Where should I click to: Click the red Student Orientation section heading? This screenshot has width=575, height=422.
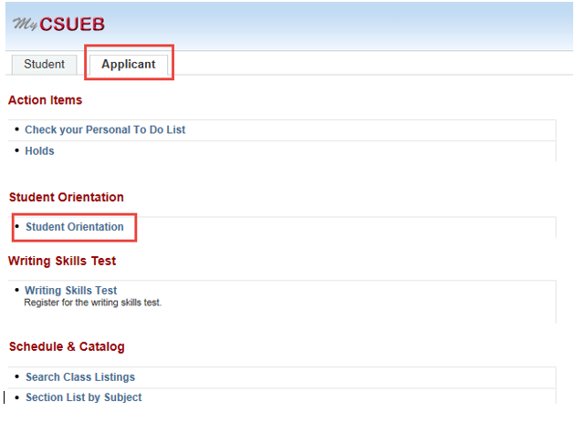pyautogui.click(x=67, y=197)
